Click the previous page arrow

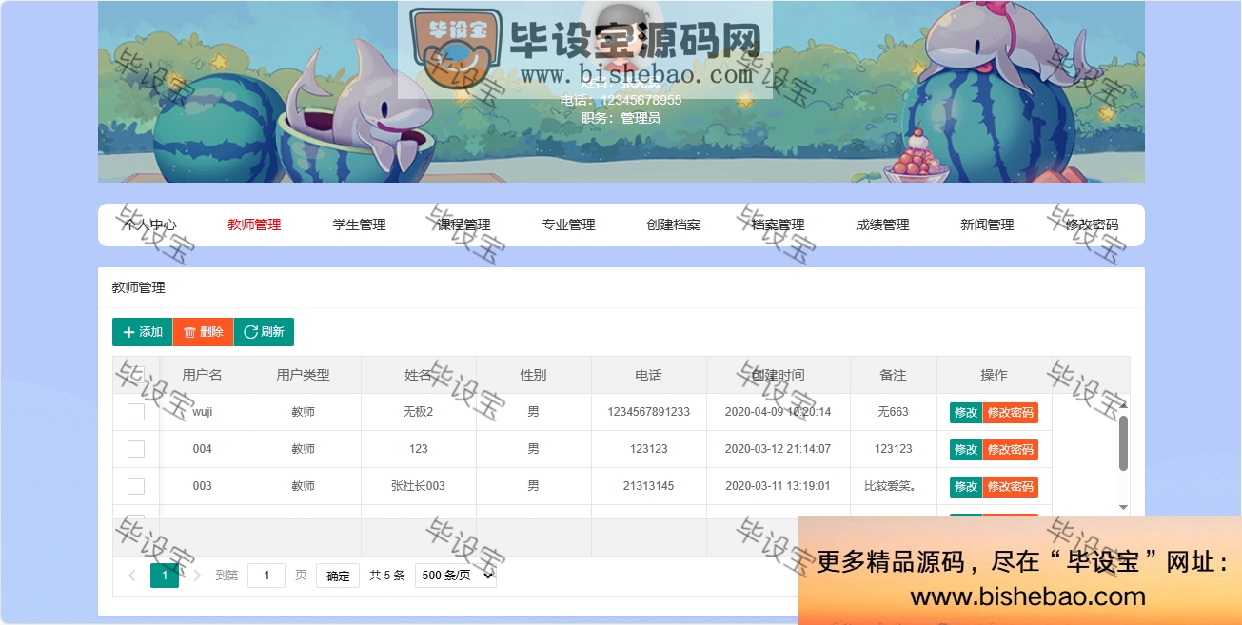coord(132,576)
